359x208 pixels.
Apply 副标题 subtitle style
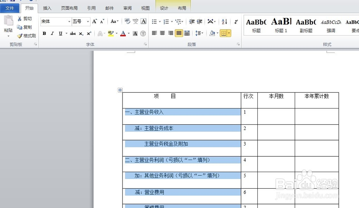click(306, 25)
